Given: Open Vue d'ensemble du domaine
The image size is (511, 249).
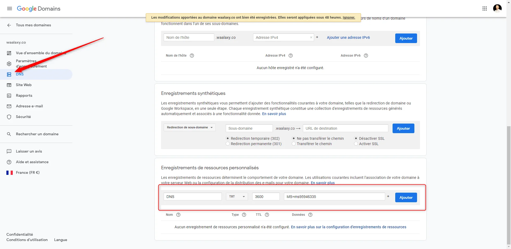Looking at the screenshot, I should [x=41, y=53].
